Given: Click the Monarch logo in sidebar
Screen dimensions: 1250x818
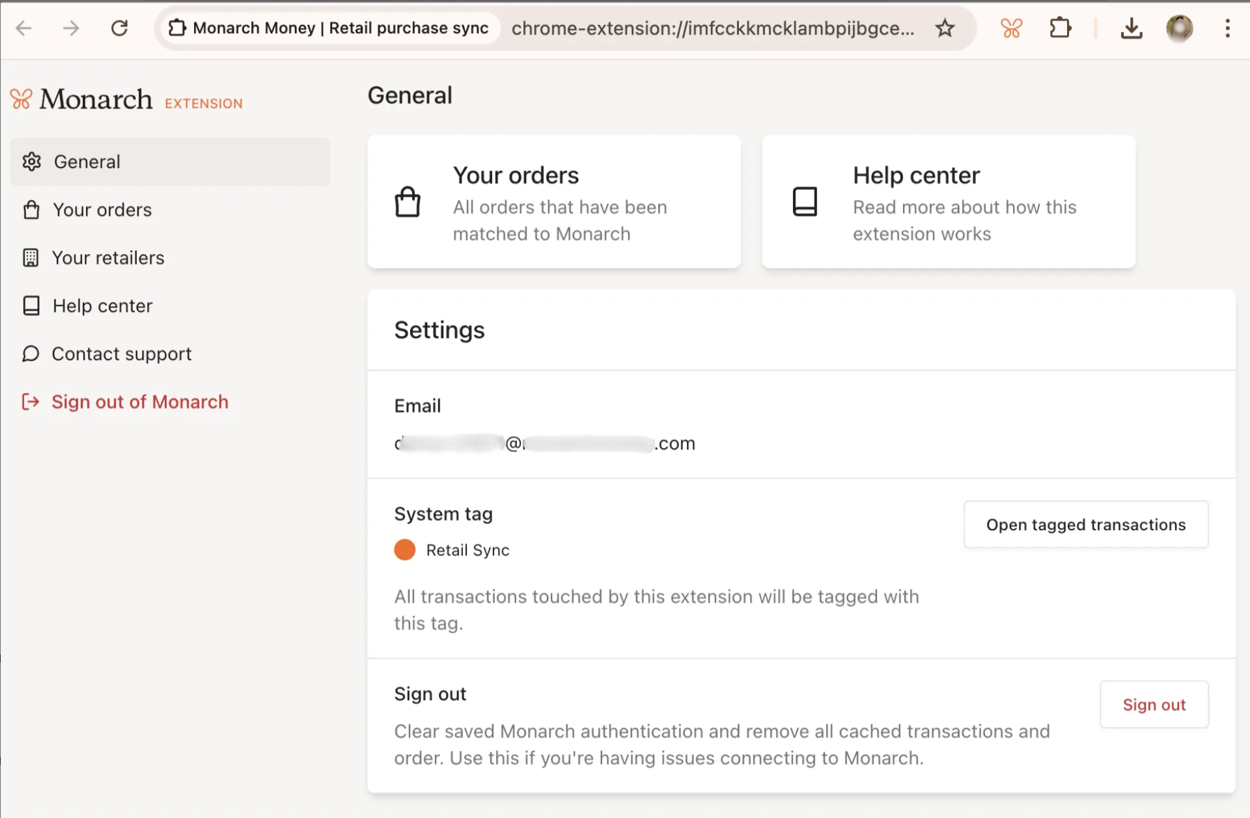Looking at the screenshot, I should 81,99.
